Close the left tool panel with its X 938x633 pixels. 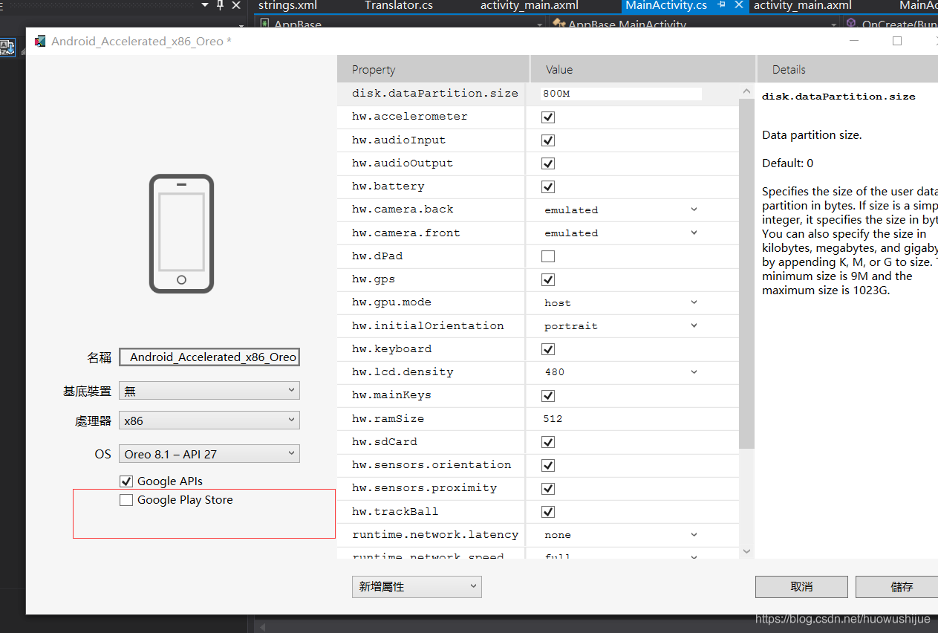(x=236, y=5)
